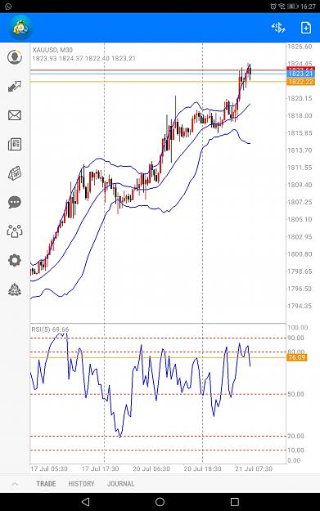Switch to the HISTORY tab

[81, 484]
